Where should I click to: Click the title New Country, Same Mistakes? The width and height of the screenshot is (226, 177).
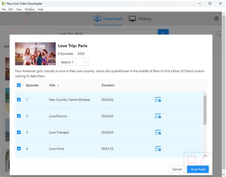[70, 100]
